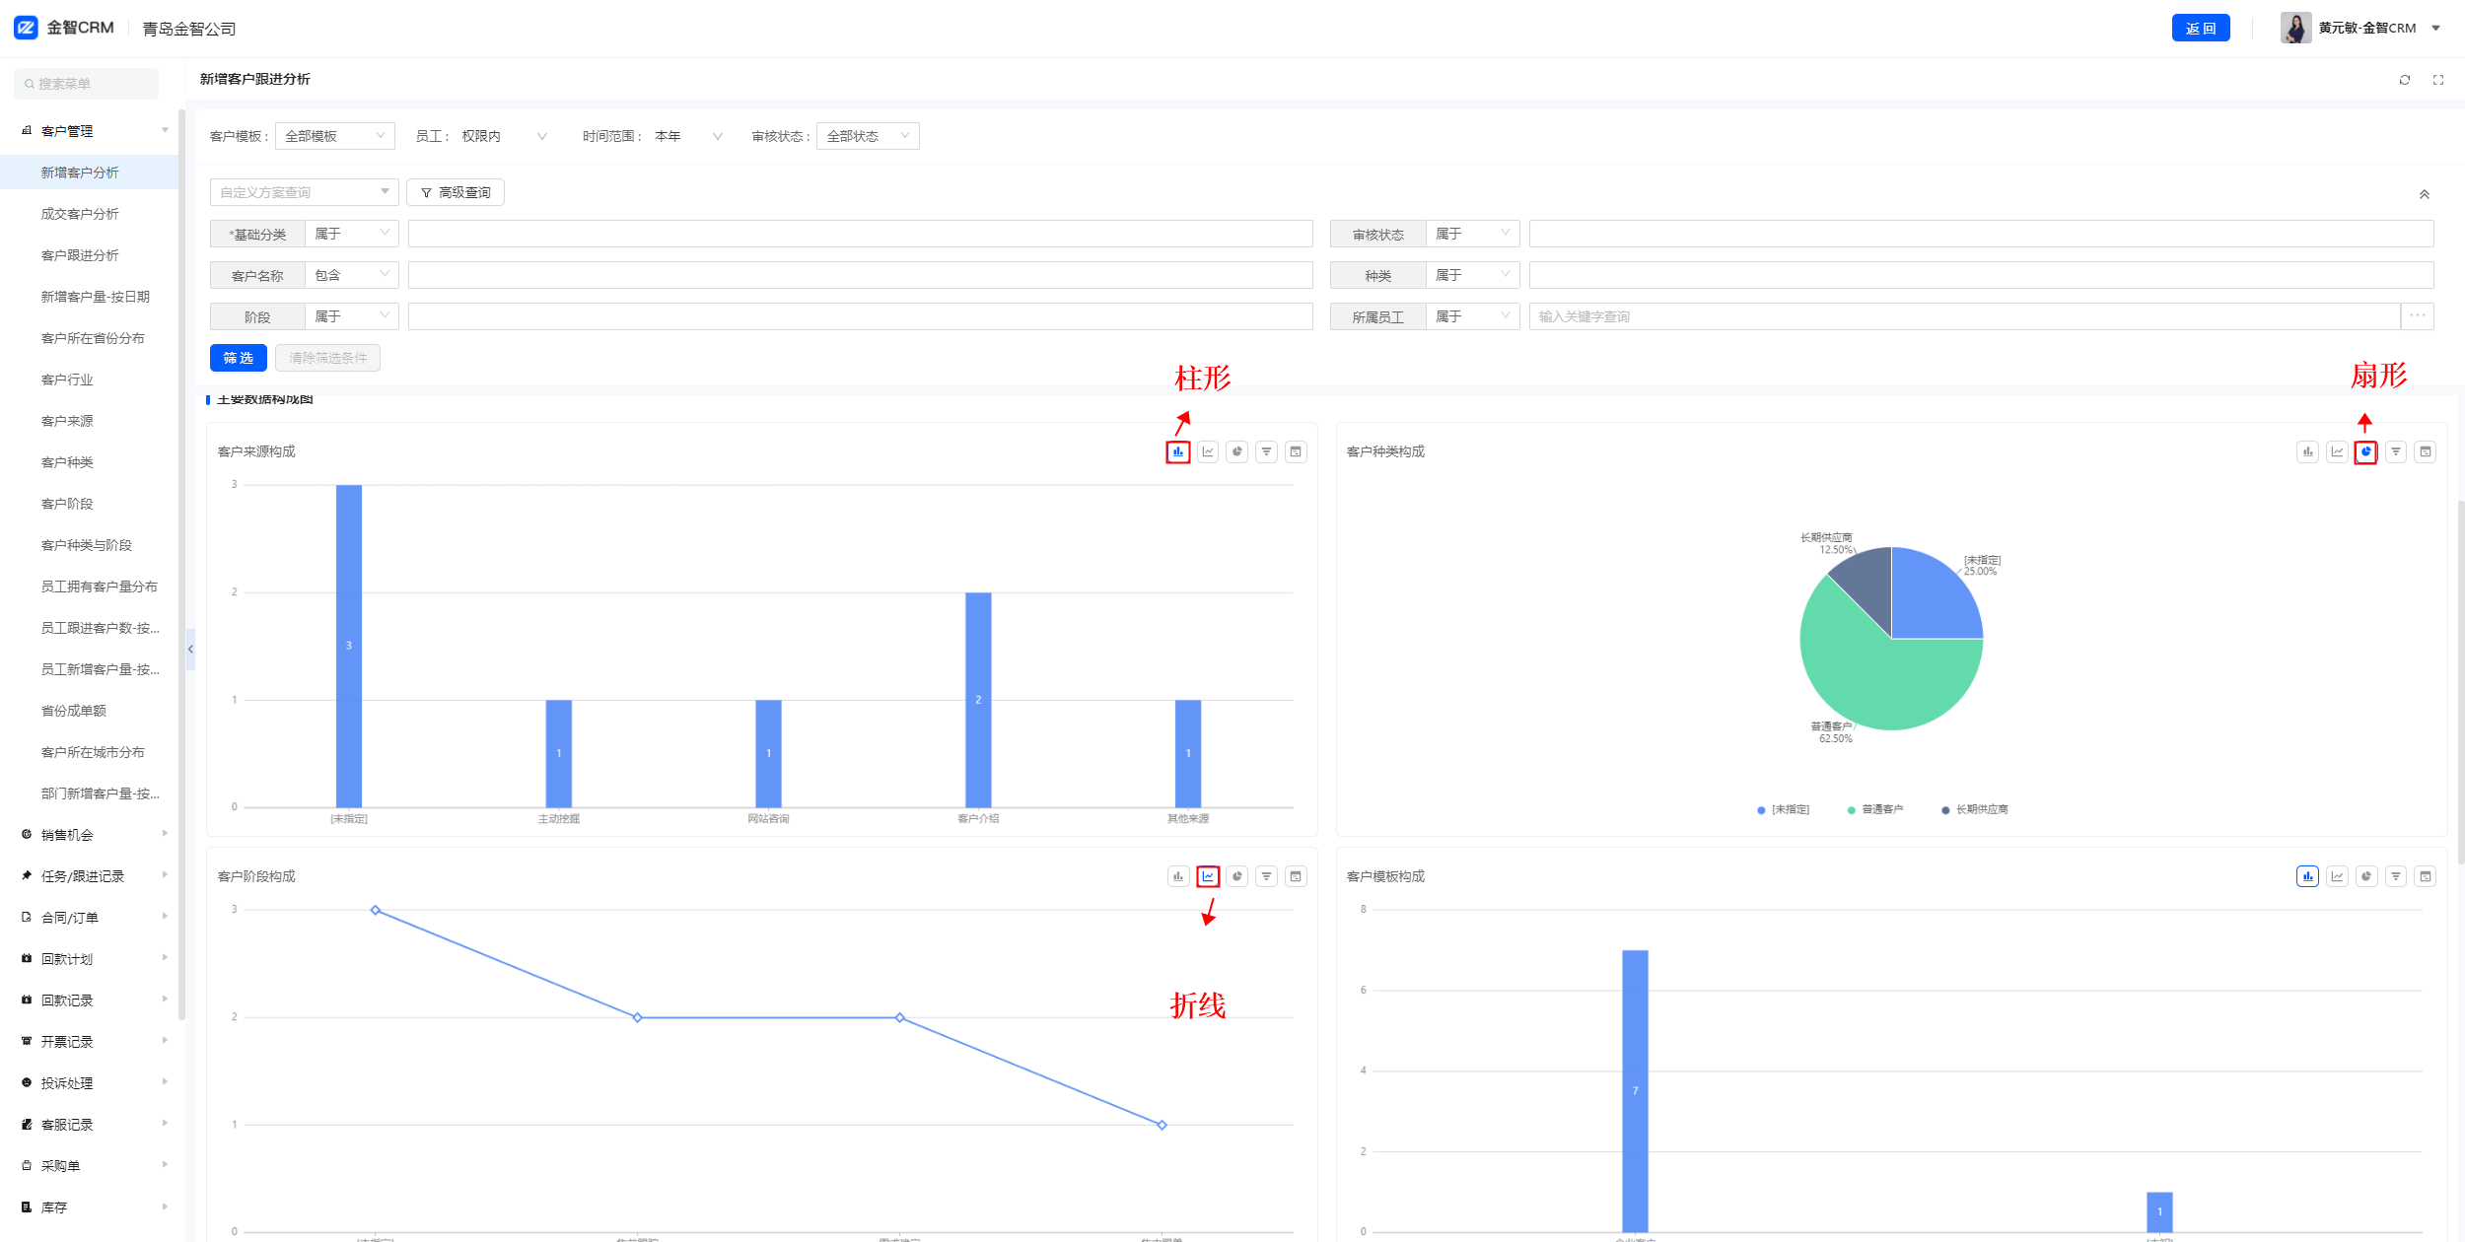
Task: Open 省份成单额 menu item
Action: [89, 711]
